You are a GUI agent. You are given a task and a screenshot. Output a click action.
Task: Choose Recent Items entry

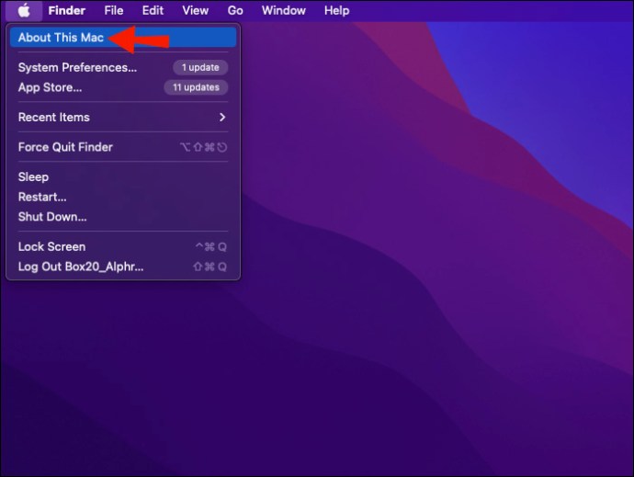coord(123,118)
